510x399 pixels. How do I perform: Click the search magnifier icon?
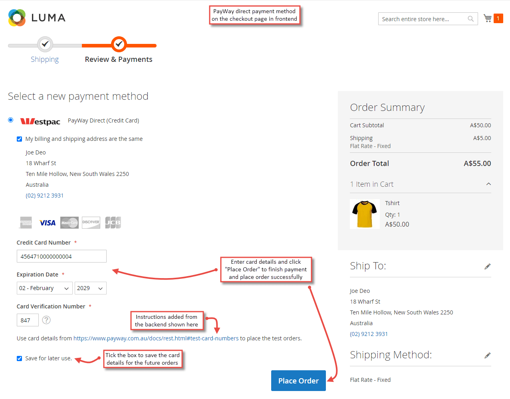click(x=470, y=19)
